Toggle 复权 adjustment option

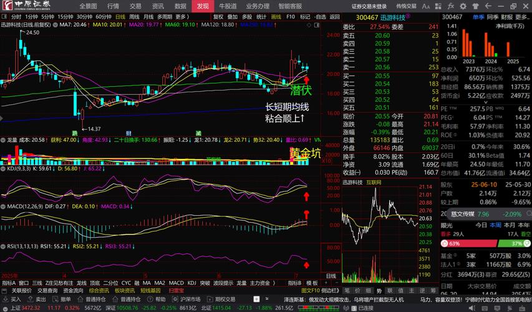218,17
